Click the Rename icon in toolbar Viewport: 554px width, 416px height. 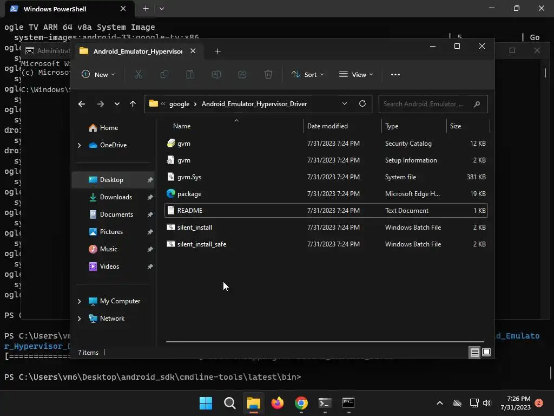coord(216,74)
